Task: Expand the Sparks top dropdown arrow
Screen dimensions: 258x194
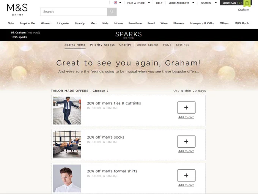Action: (216, 3)
